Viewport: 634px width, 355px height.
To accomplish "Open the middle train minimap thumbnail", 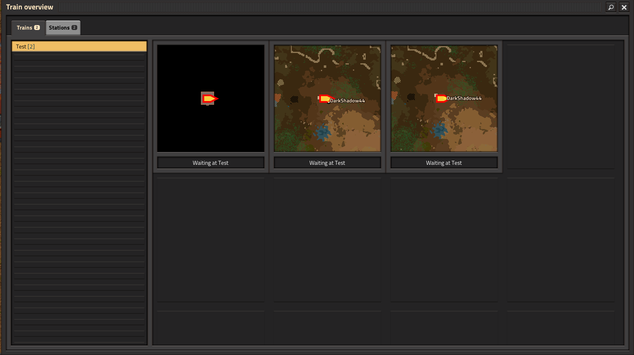I will (327, 99).
